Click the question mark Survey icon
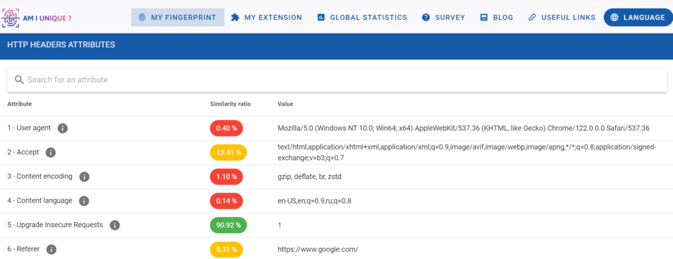Image resolution: width=673 pixels, height=259 pixels. (x=426, y=18)
